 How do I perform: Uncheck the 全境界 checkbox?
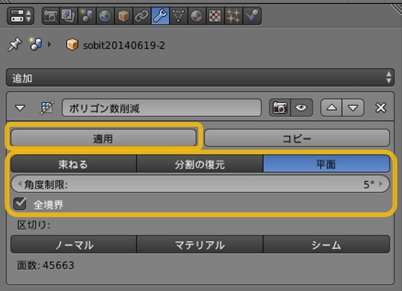click(x=21, y=204)
